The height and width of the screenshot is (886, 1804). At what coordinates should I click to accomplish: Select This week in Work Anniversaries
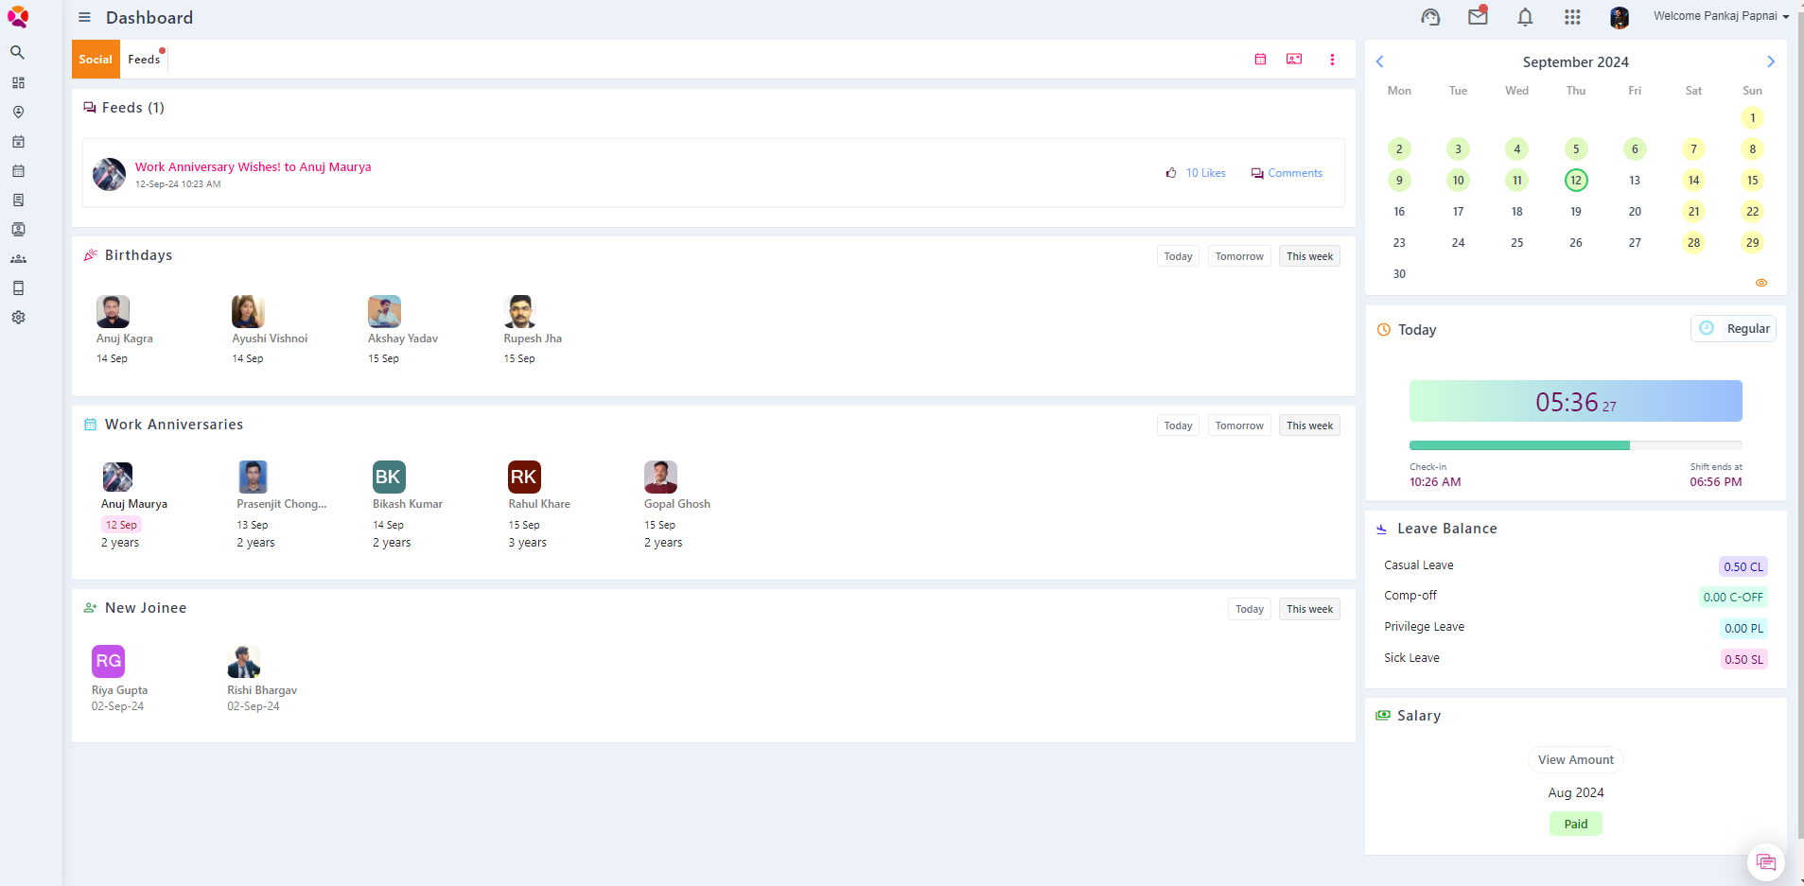[x=1309, y=425]
